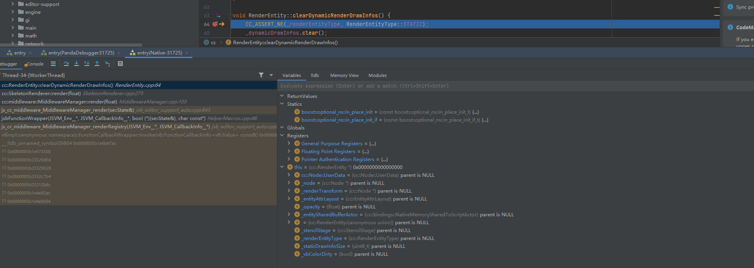
Task: Click the frames filter funnel icon
Action: click(x=261, y=75)
